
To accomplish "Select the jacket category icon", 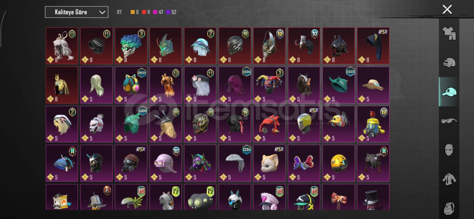I will [449, 179].
